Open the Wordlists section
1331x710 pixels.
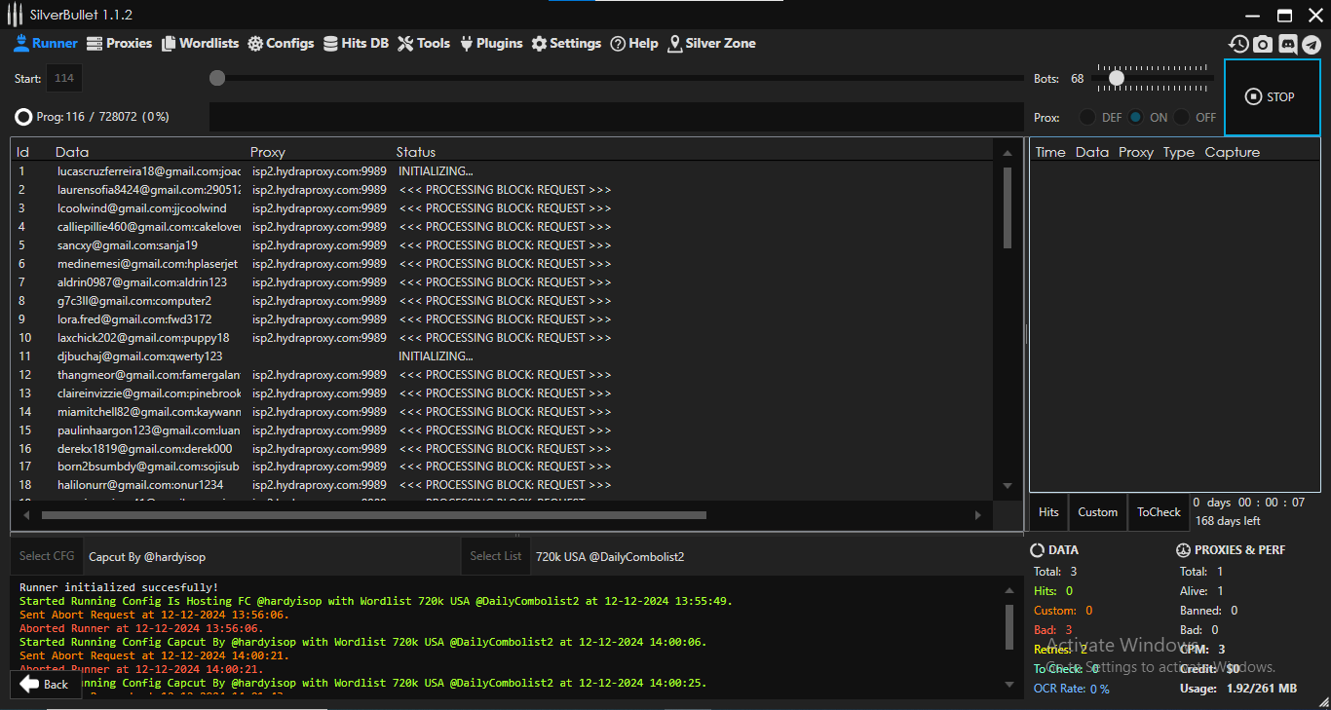click(200, 43)
